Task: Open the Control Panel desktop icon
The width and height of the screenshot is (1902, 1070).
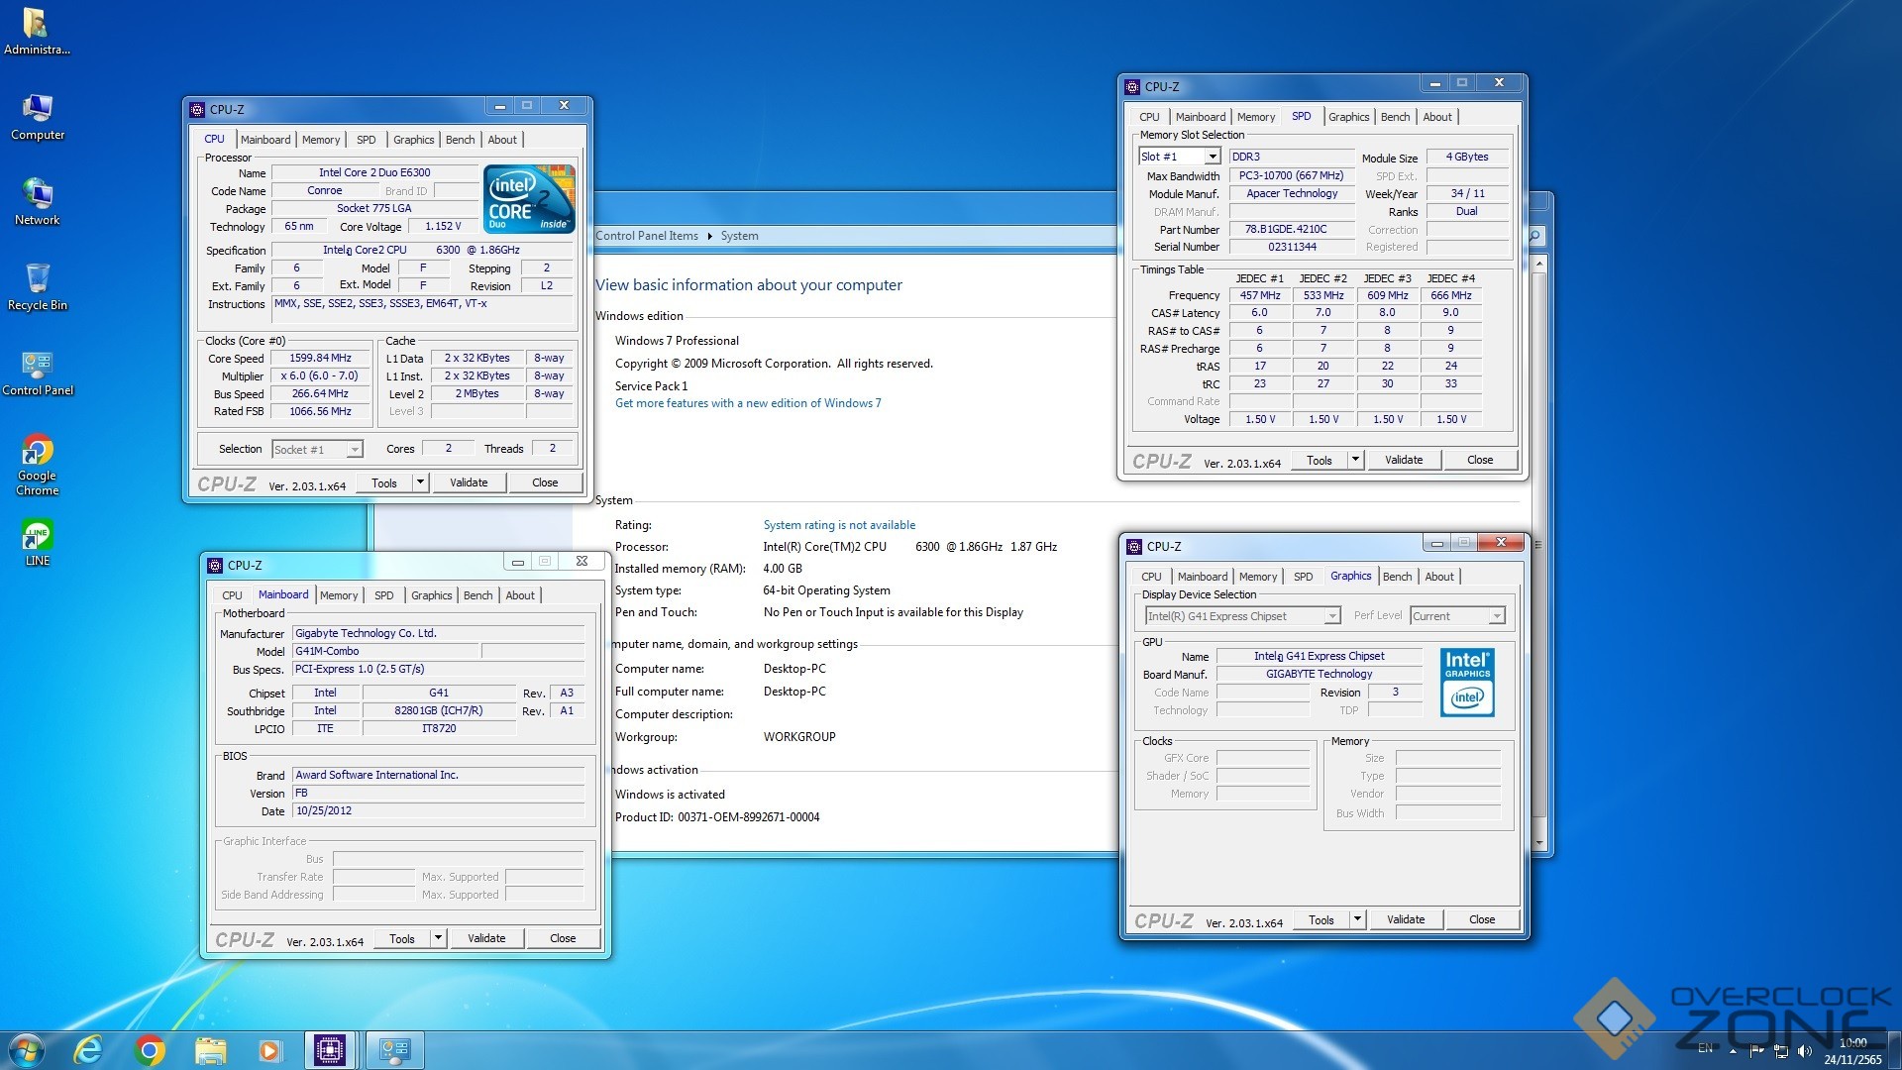Action: point(37,367)
